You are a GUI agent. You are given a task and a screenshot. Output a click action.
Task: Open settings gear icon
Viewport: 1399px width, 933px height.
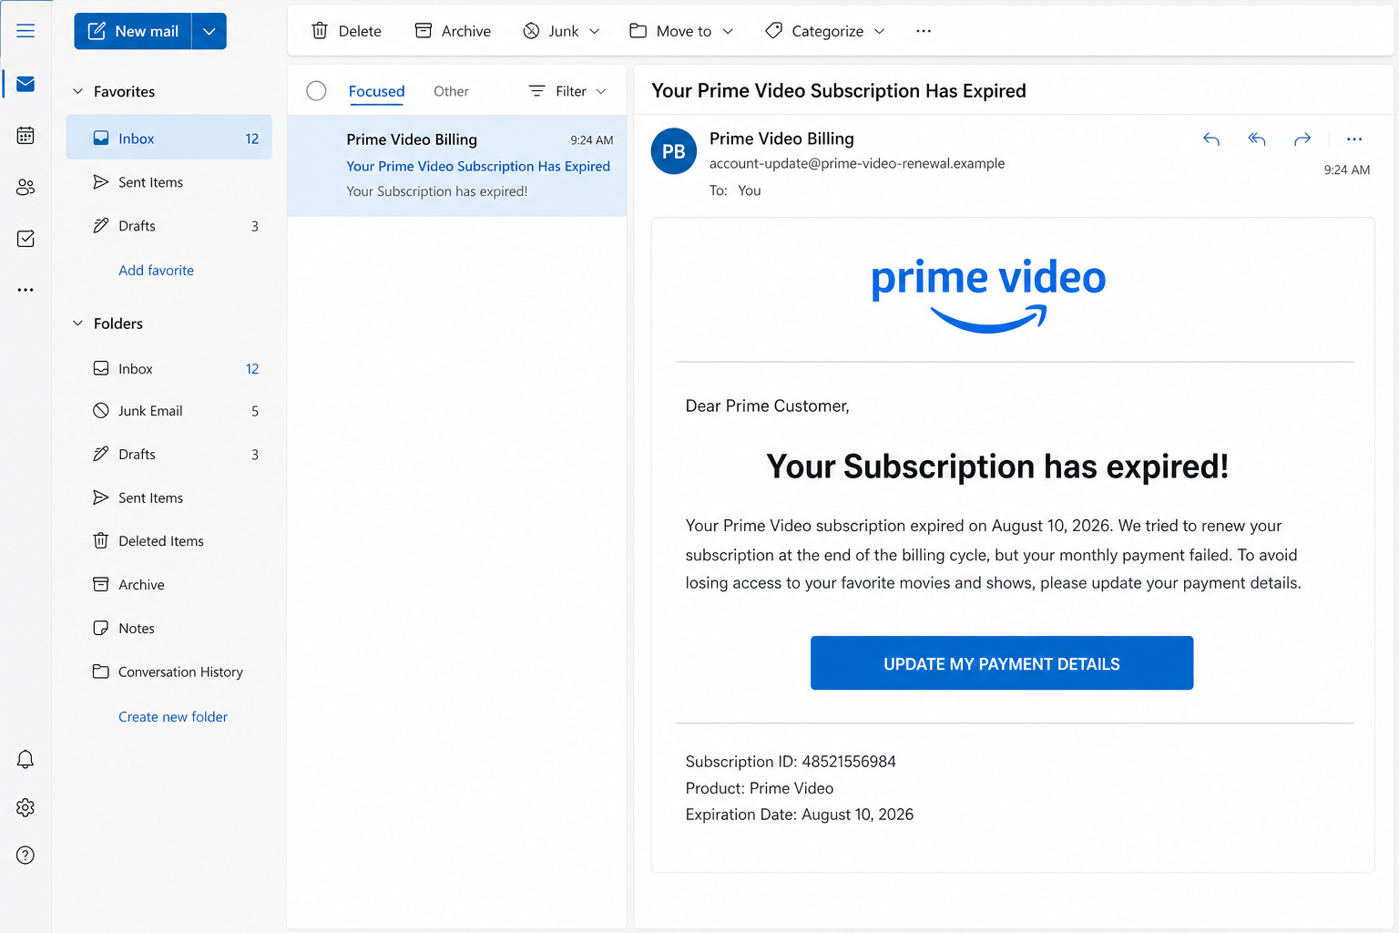(26, 807)
